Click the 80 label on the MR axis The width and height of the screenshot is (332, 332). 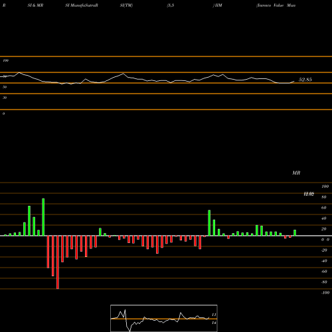[324, 197]
